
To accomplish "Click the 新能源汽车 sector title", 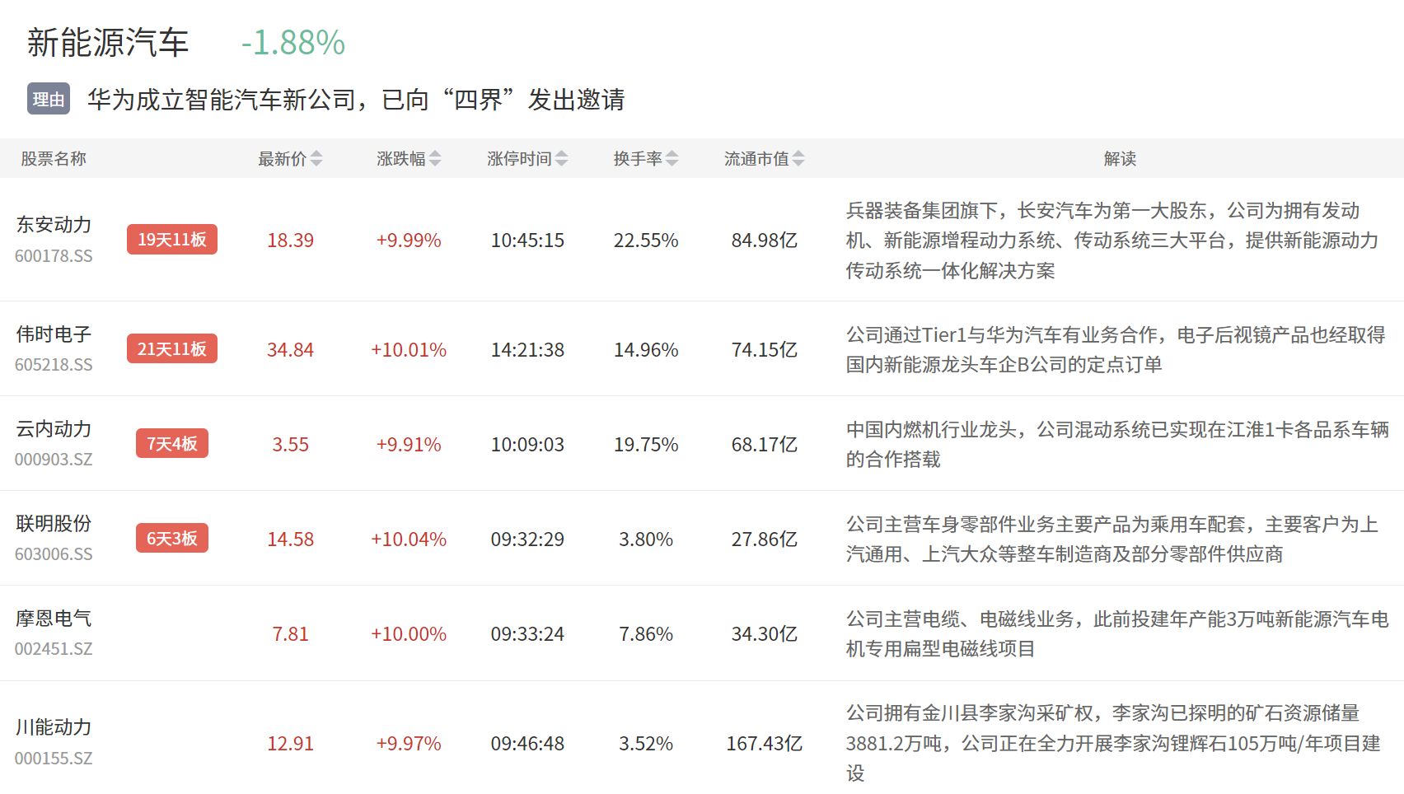I will [x=108, y=43].
